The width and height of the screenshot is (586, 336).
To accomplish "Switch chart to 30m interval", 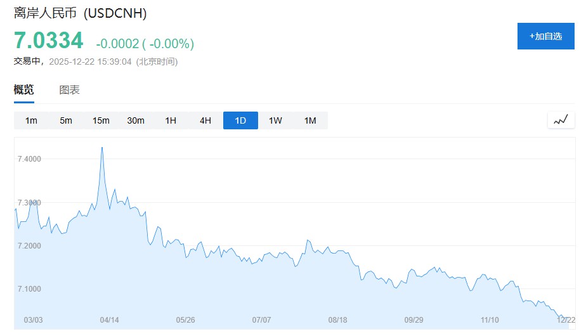I will [136, 120].
